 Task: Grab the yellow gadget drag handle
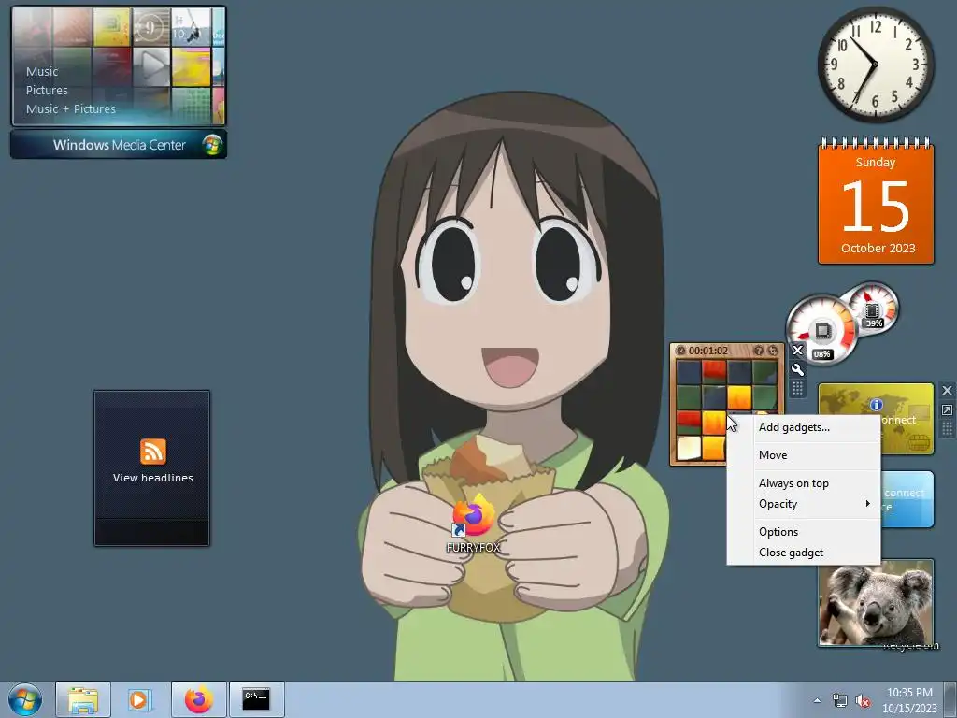pyautogui.click(x=947, y=428)
